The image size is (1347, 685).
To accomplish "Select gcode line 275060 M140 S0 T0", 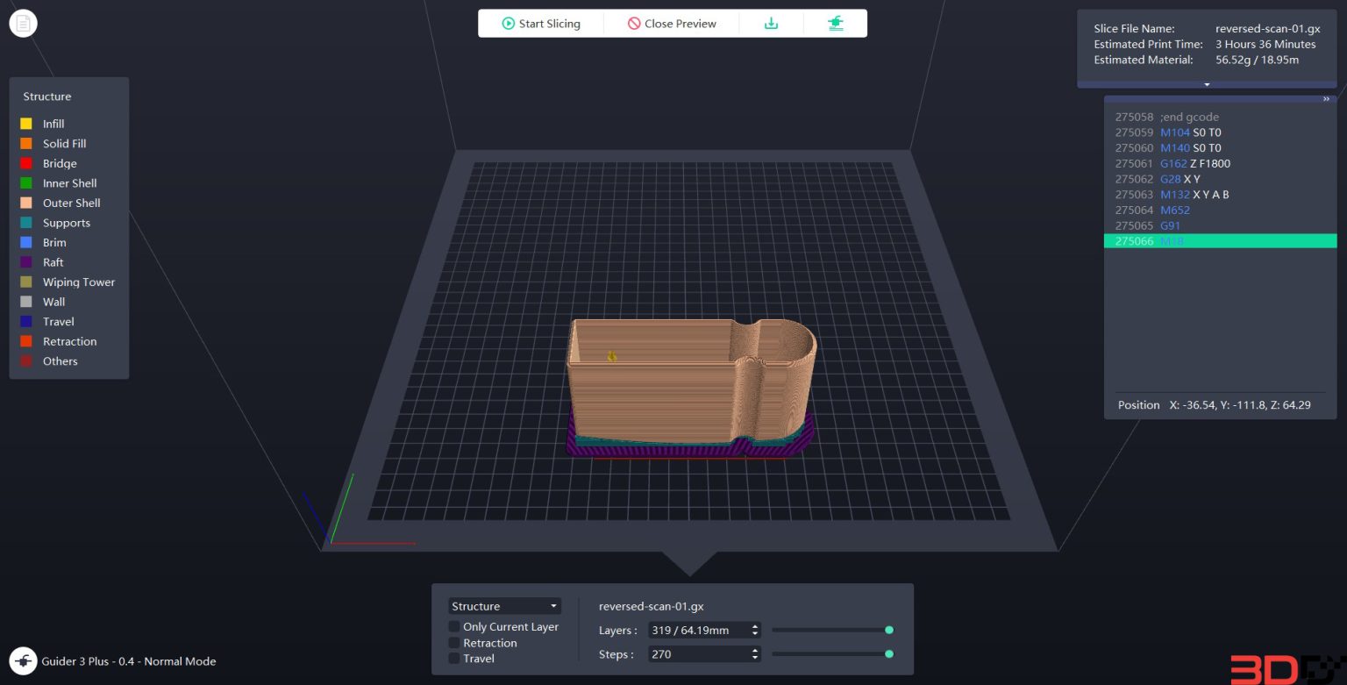I will pos(1220,148).
